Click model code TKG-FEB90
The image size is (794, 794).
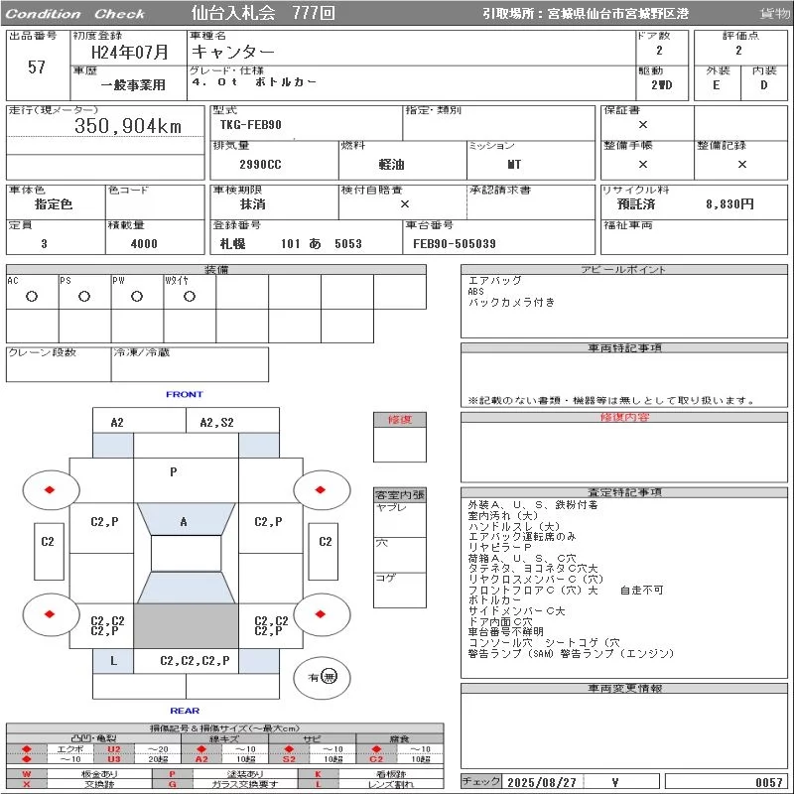pyautogui.click(x=251, y=125)
